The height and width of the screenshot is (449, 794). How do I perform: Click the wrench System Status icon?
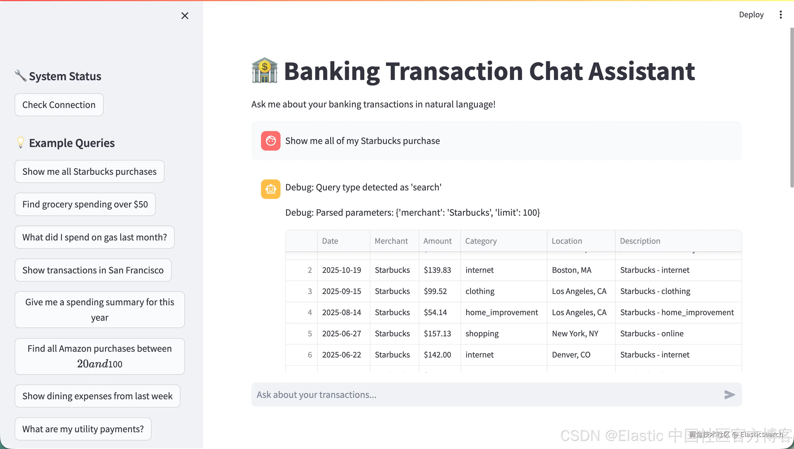pos(21,76)
